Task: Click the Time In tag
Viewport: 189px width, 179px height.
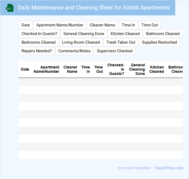Action: click(128, 25)
